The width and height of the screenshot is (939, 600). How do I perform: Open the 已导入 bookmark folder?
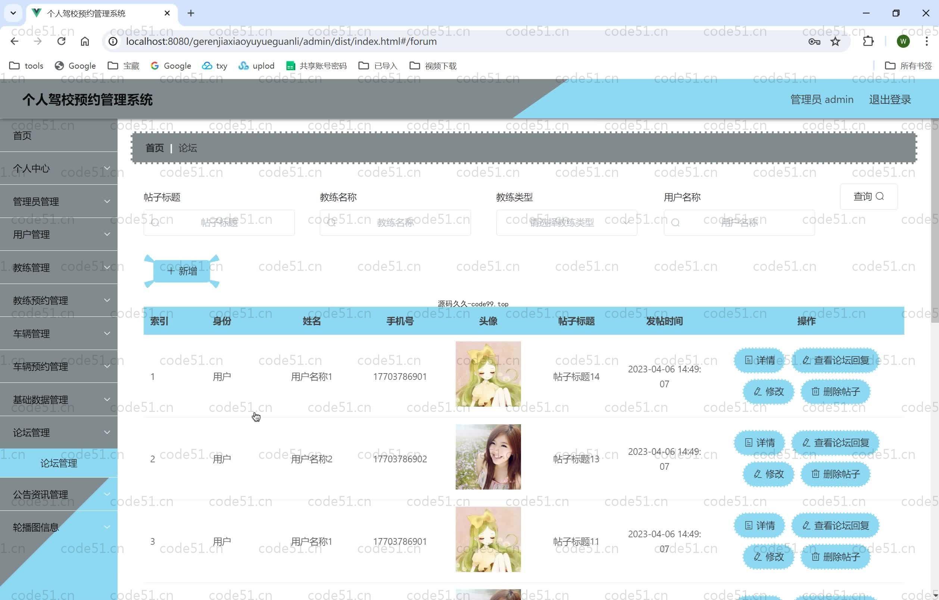pos(378,66)
